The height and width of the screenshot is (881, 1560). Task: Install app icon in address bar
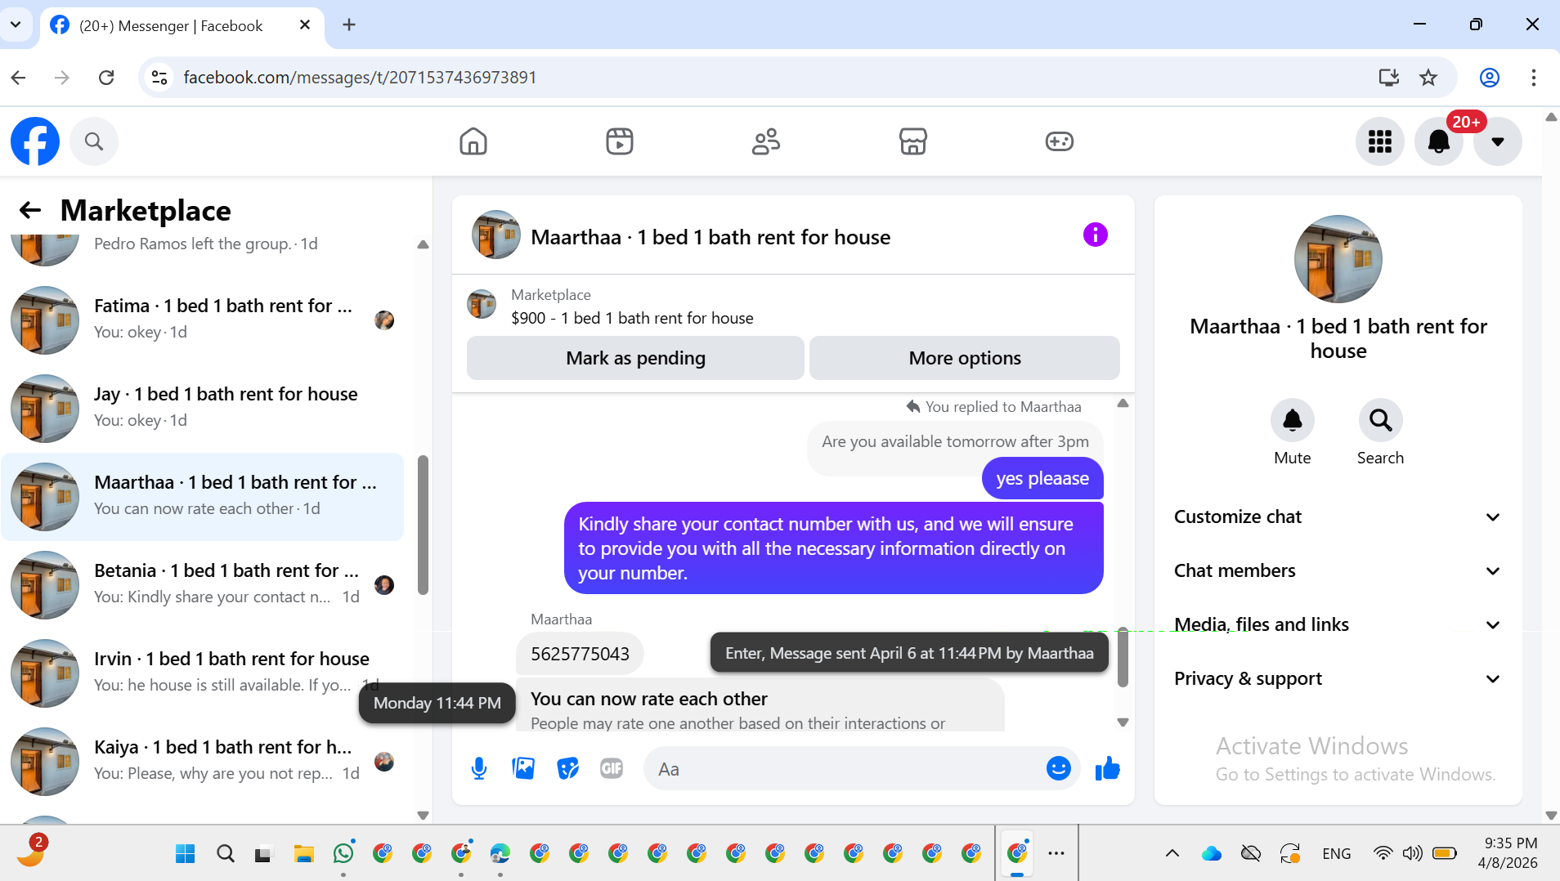1388,78
